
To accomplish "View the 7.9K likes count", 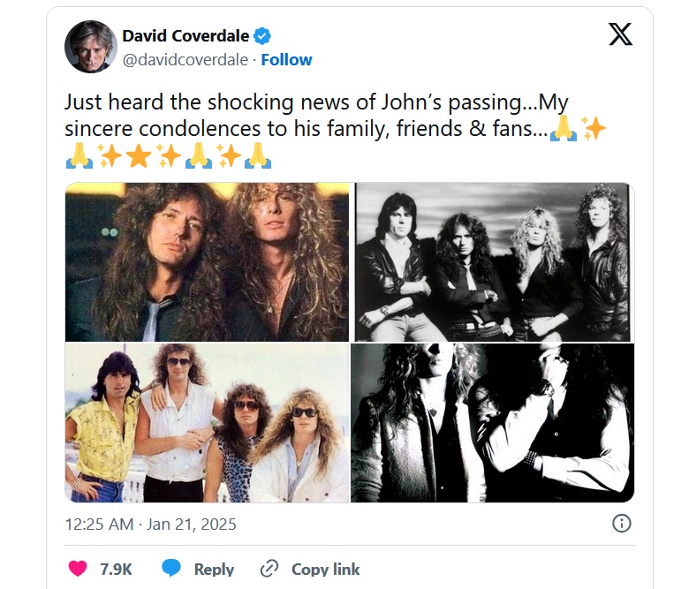I will tap(116, 569).
